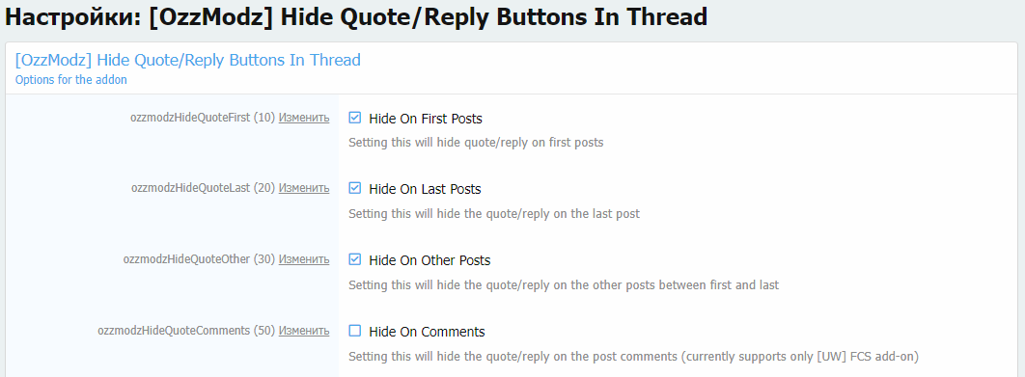This screenshot has width=1025, height=377.
Task: Click the ozzmodzHideQuoteComments (50) option name
Action: (186, 331)
